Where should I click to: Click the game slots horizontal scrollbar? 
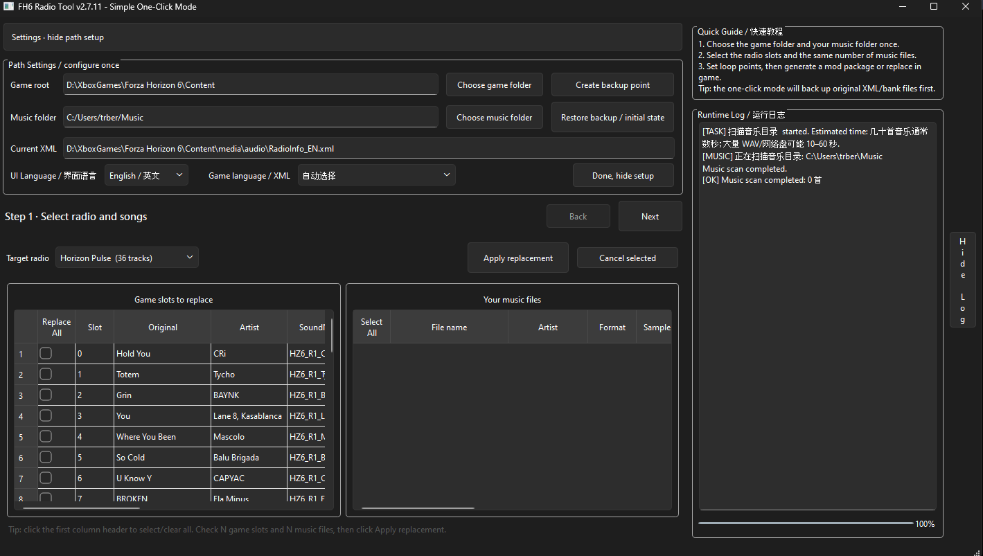81,508
